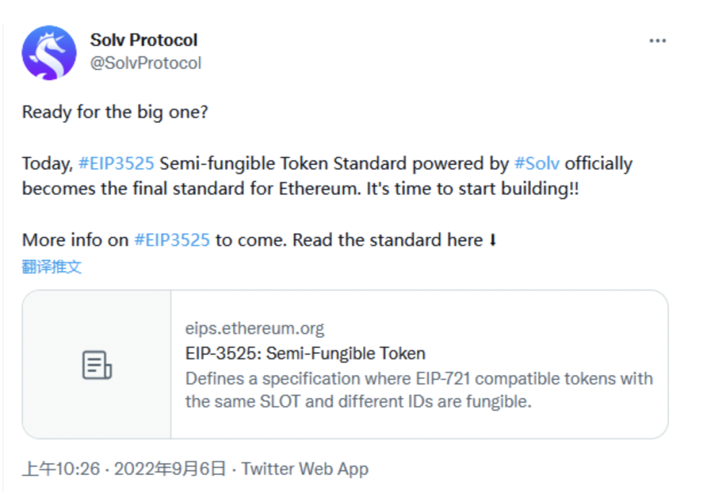Open the EIP-3525: Semi-Fungible Token card title

pos(305,354)
